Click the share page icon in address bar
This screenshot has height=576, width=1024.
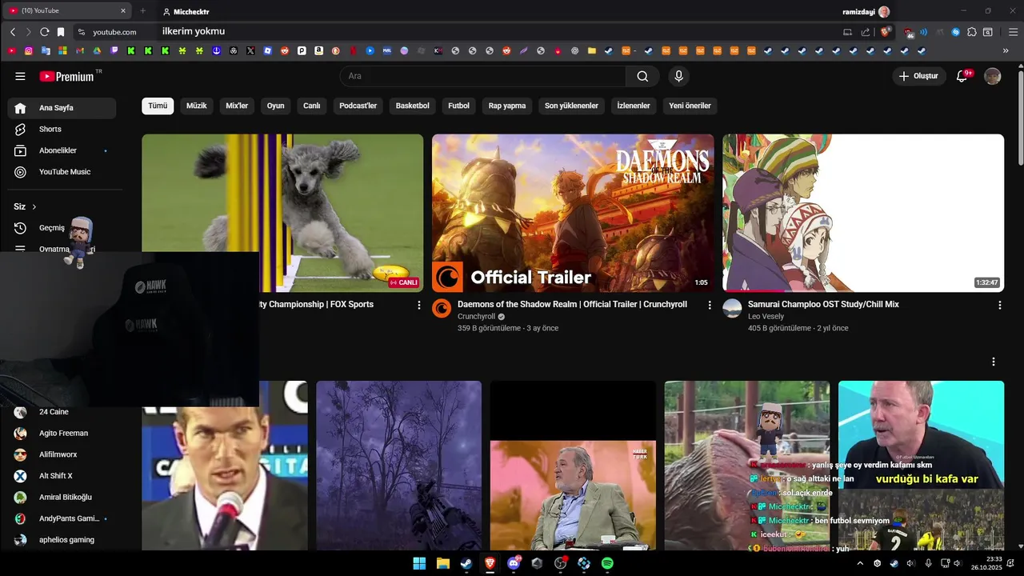(x=865, y=32)
